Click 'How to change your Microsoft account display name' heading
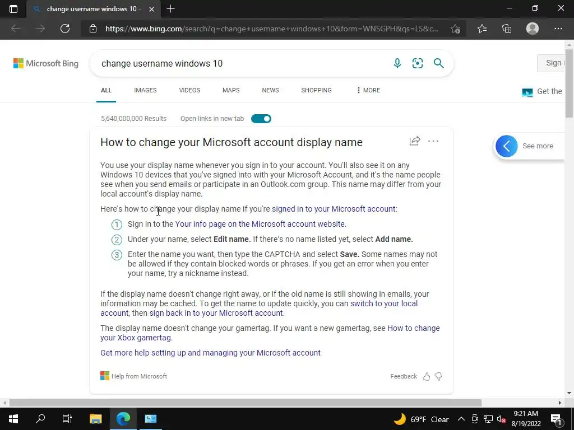 pyautogui.click(x=232, y=142)
